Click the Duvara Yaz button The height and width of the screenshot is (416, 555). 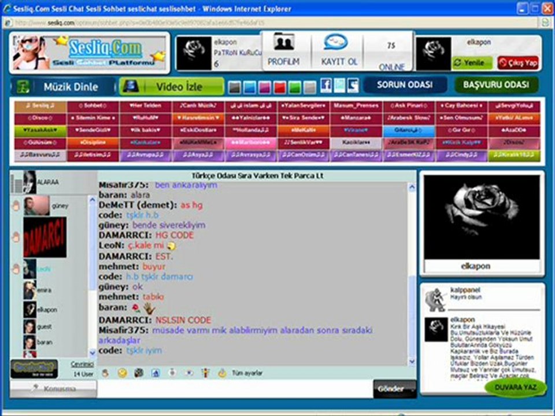515,387
